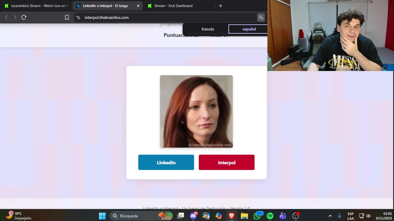Select the LinkedIn o Interpol - El Juego tab
This screenshot has height=221, width=394.
click(x=108, y=6)
